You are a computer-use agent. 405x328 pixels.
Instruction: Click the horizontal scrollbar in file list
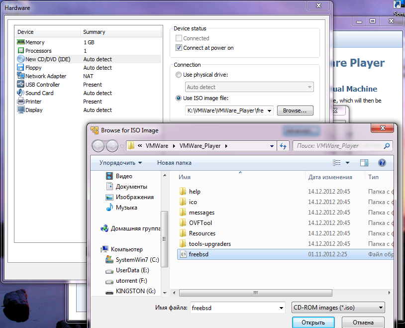point(255,293)
